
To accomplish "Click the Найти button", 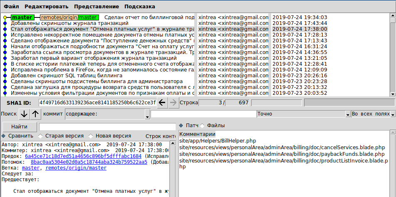I will (x=19, y=127).
